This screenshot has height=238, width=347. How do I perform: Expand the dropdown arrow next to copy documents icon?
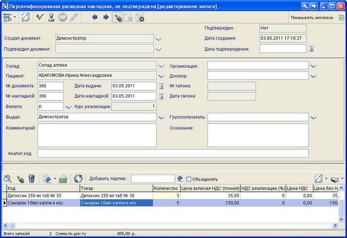click(x=55, y=178)
